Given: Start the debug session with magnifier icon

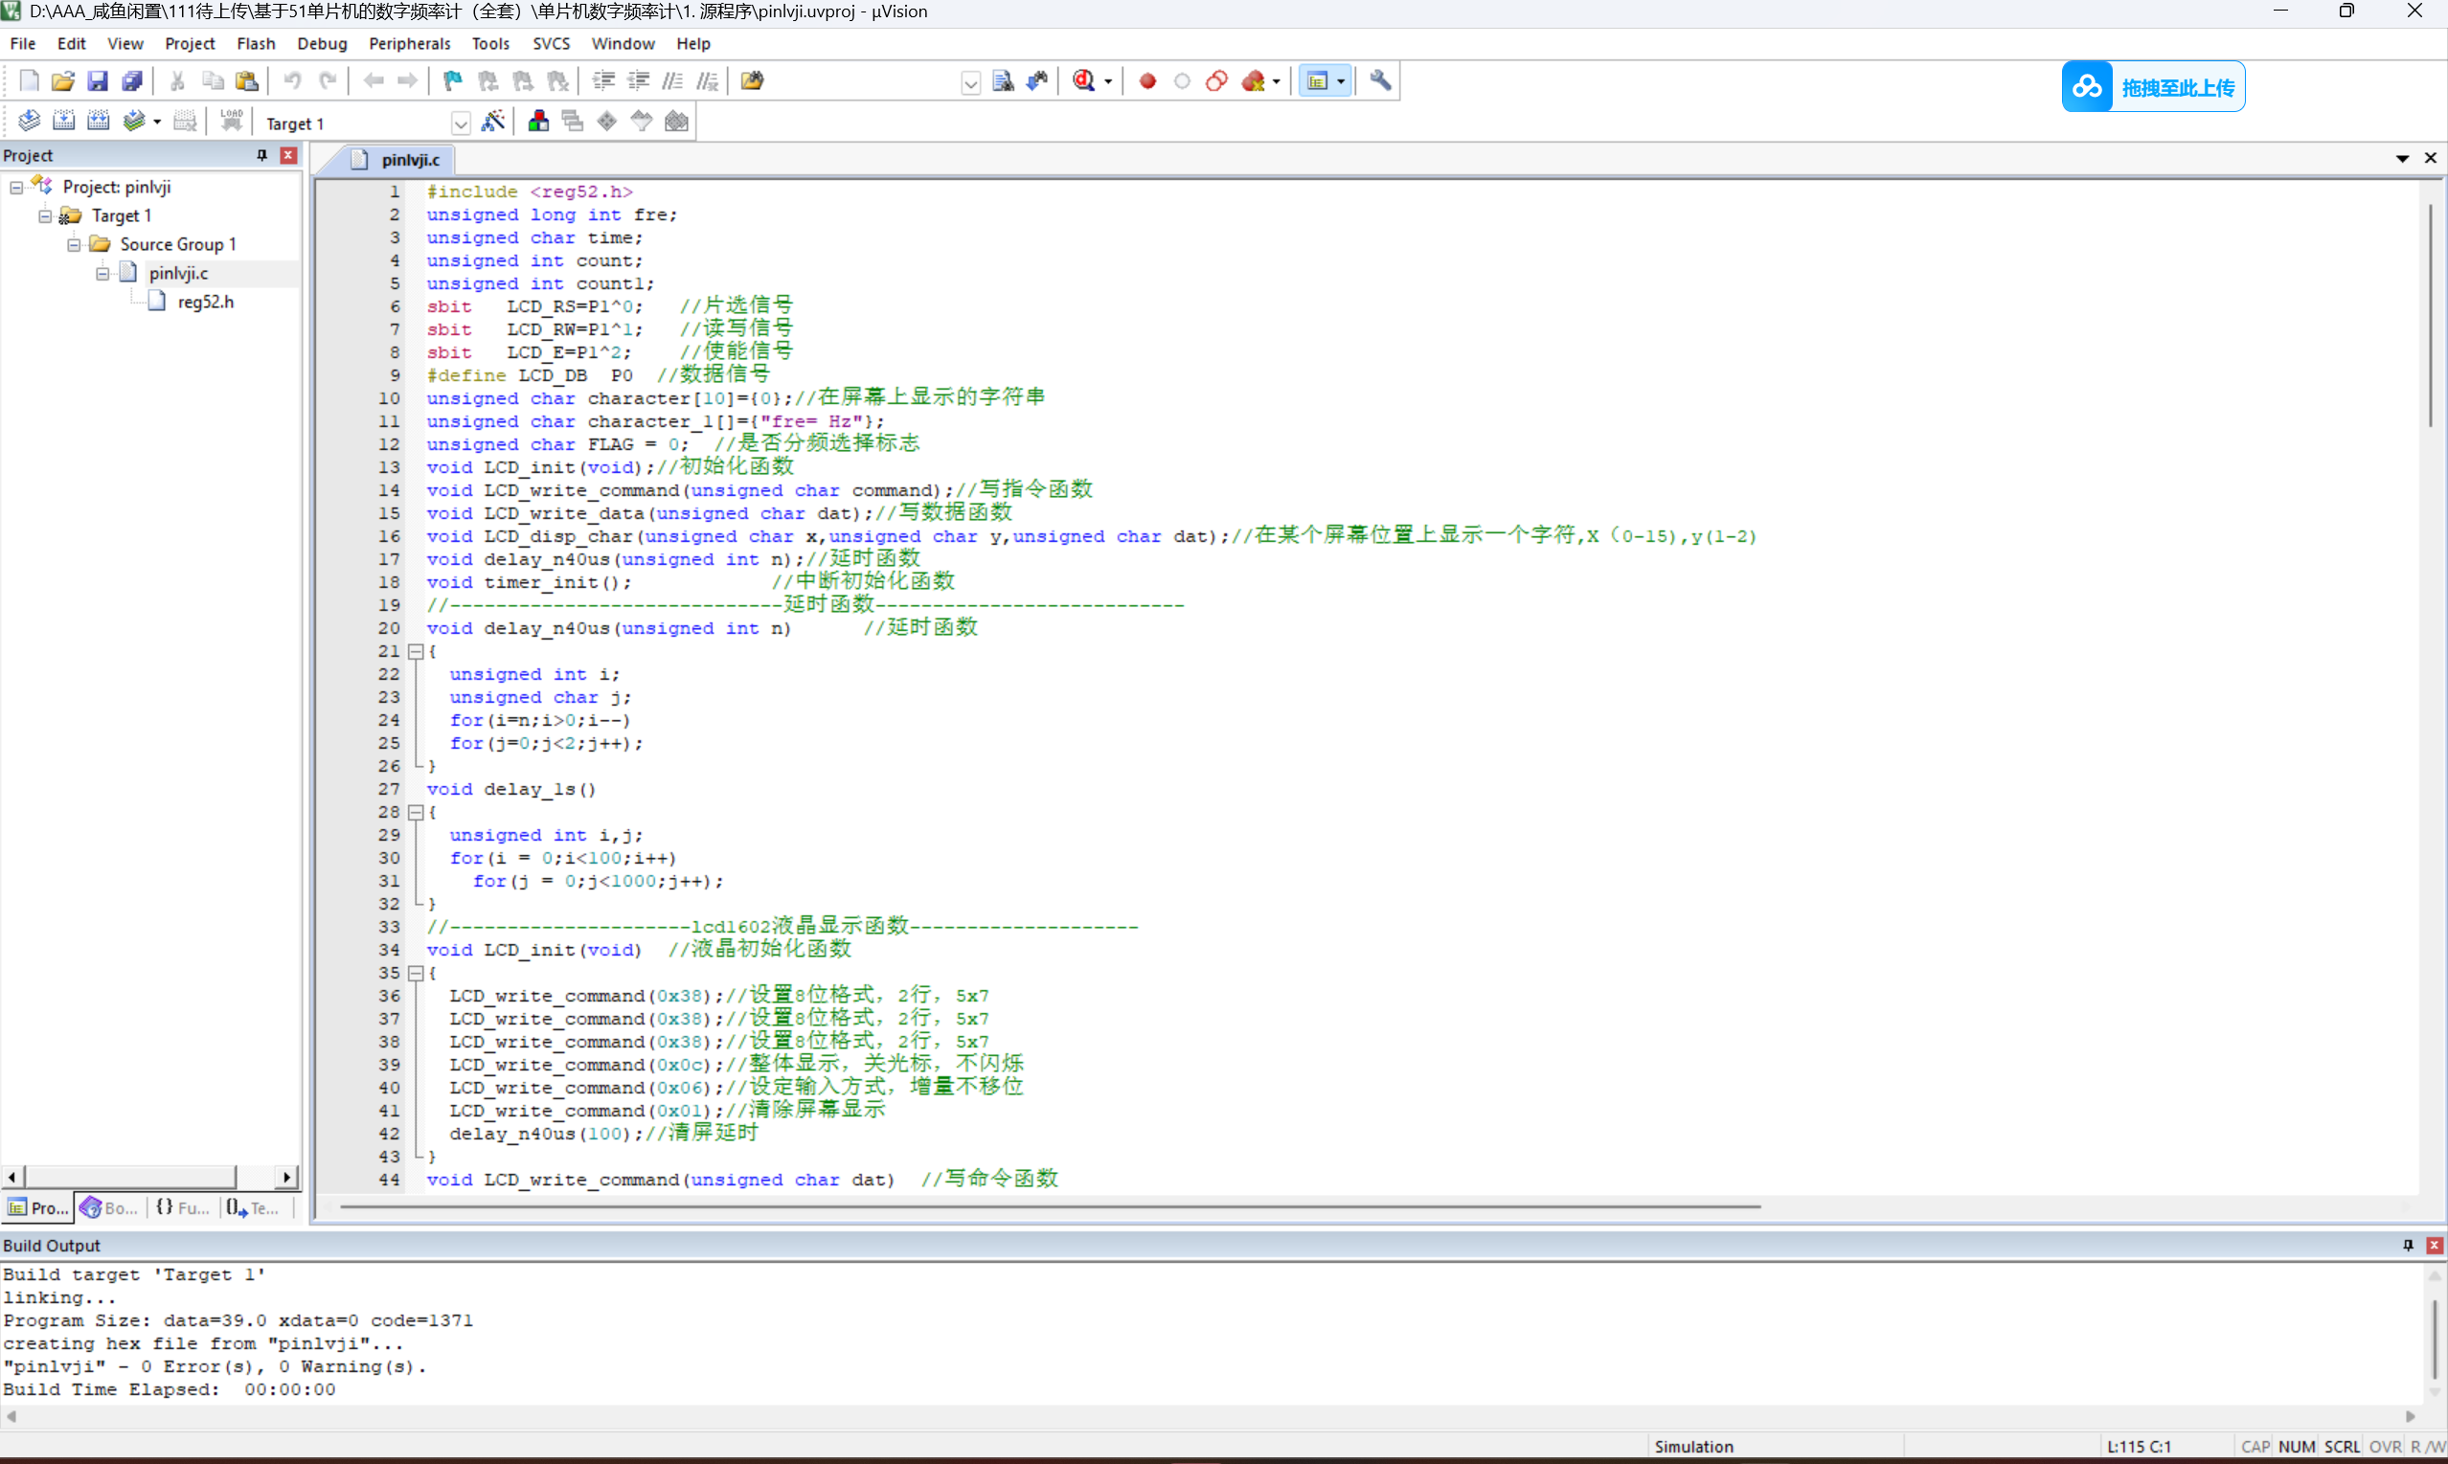Looking at the screenshot, I should tap(1083, 80).
